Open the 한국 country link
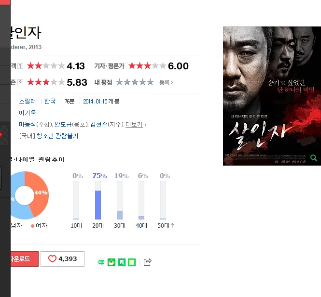Viewport: 321px width, 297px height. pyautogui.click(x=50, y=101)
